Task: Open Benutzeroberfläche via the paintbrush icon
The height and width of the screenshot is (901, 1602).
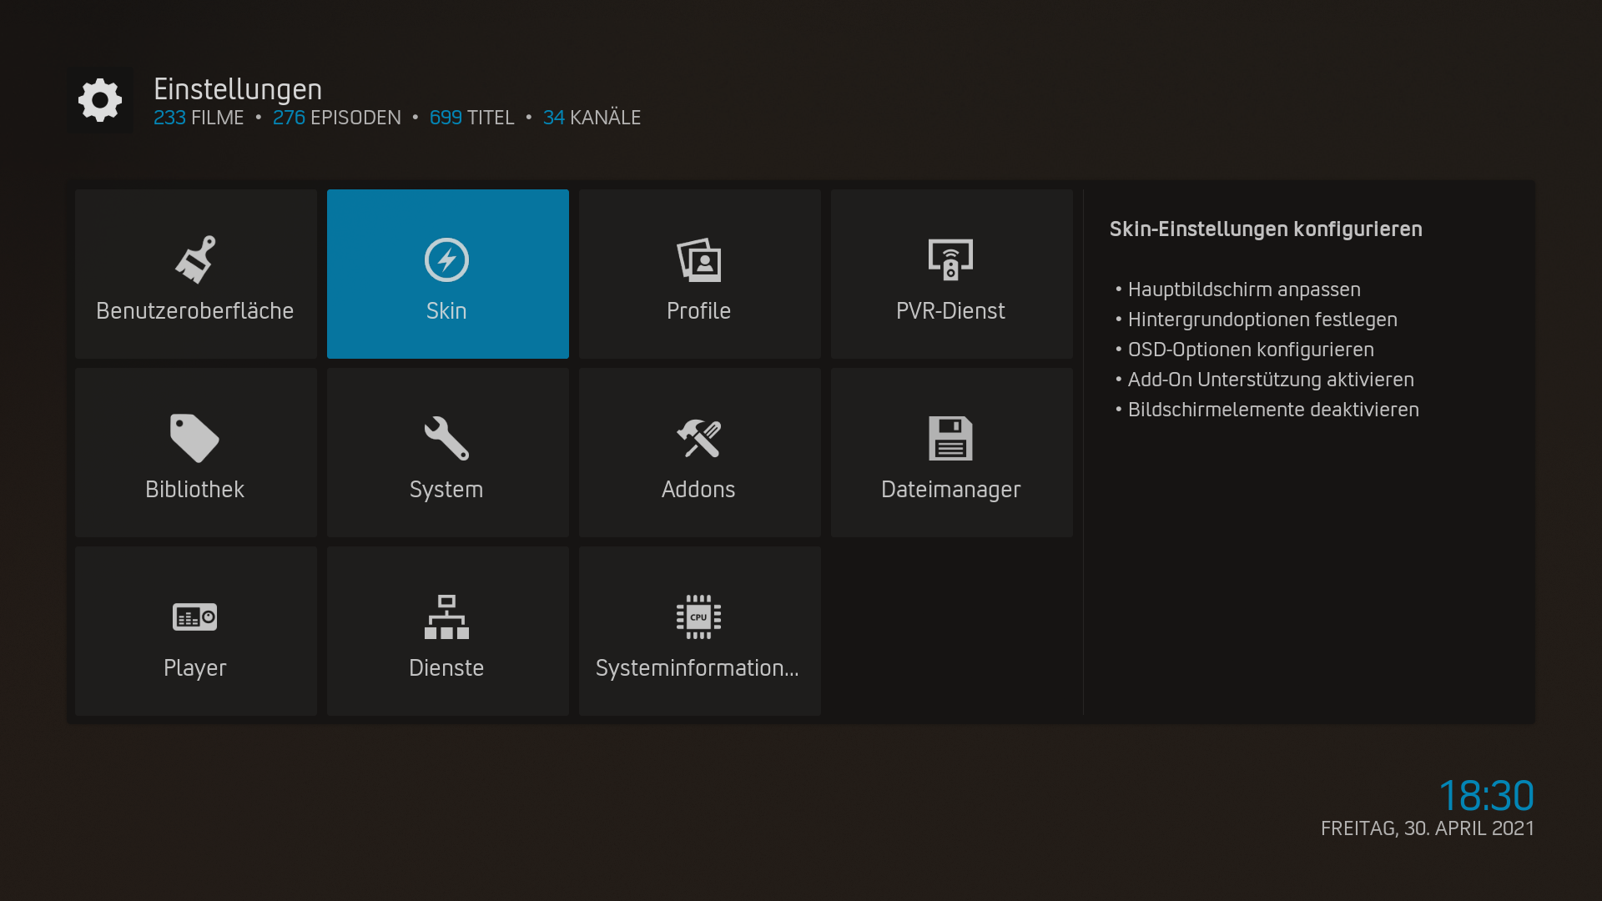Action: tap(195, 259)
